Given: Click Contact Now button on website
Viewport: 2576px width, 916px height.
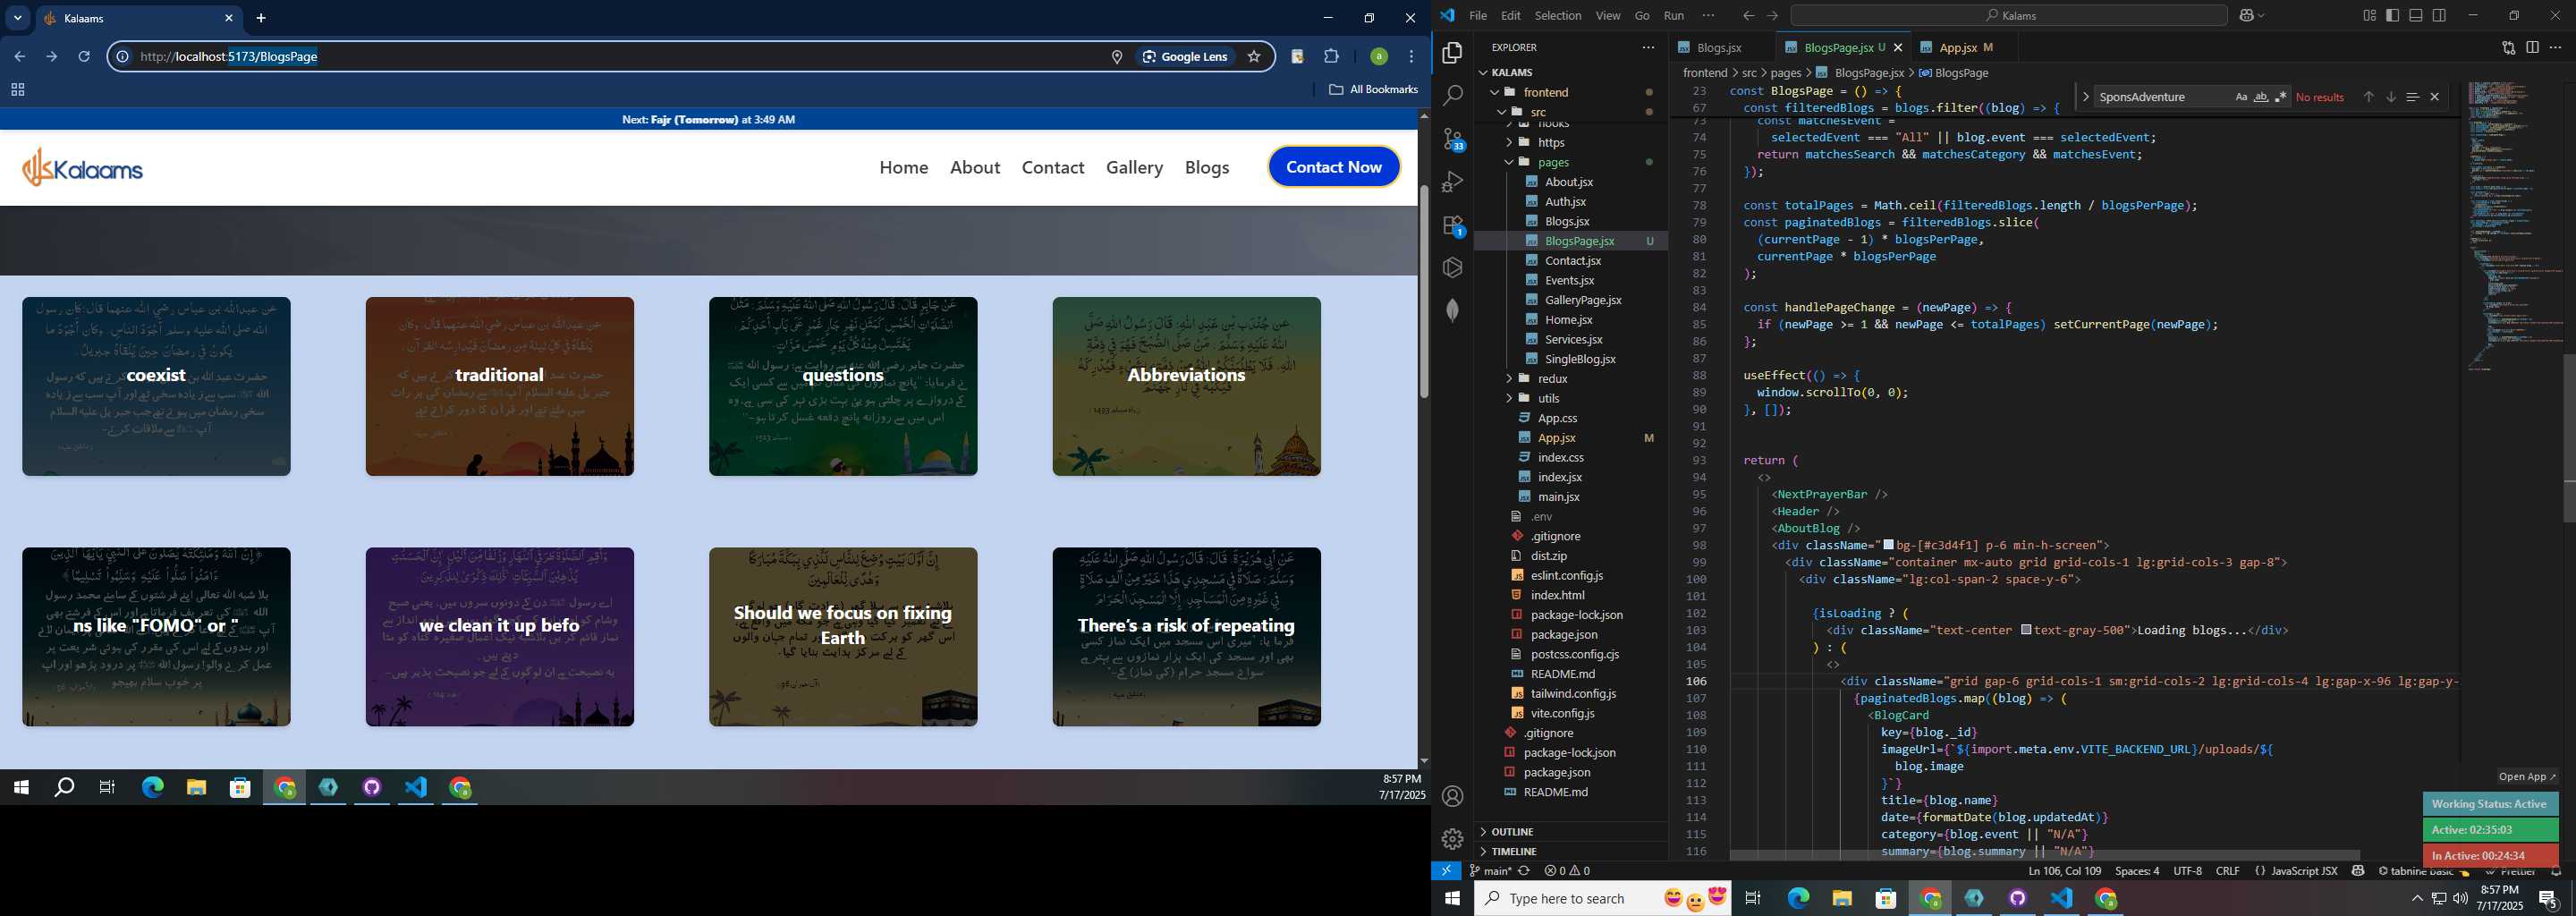Looking at the screenshot, I should click(x=1333, y=167).
